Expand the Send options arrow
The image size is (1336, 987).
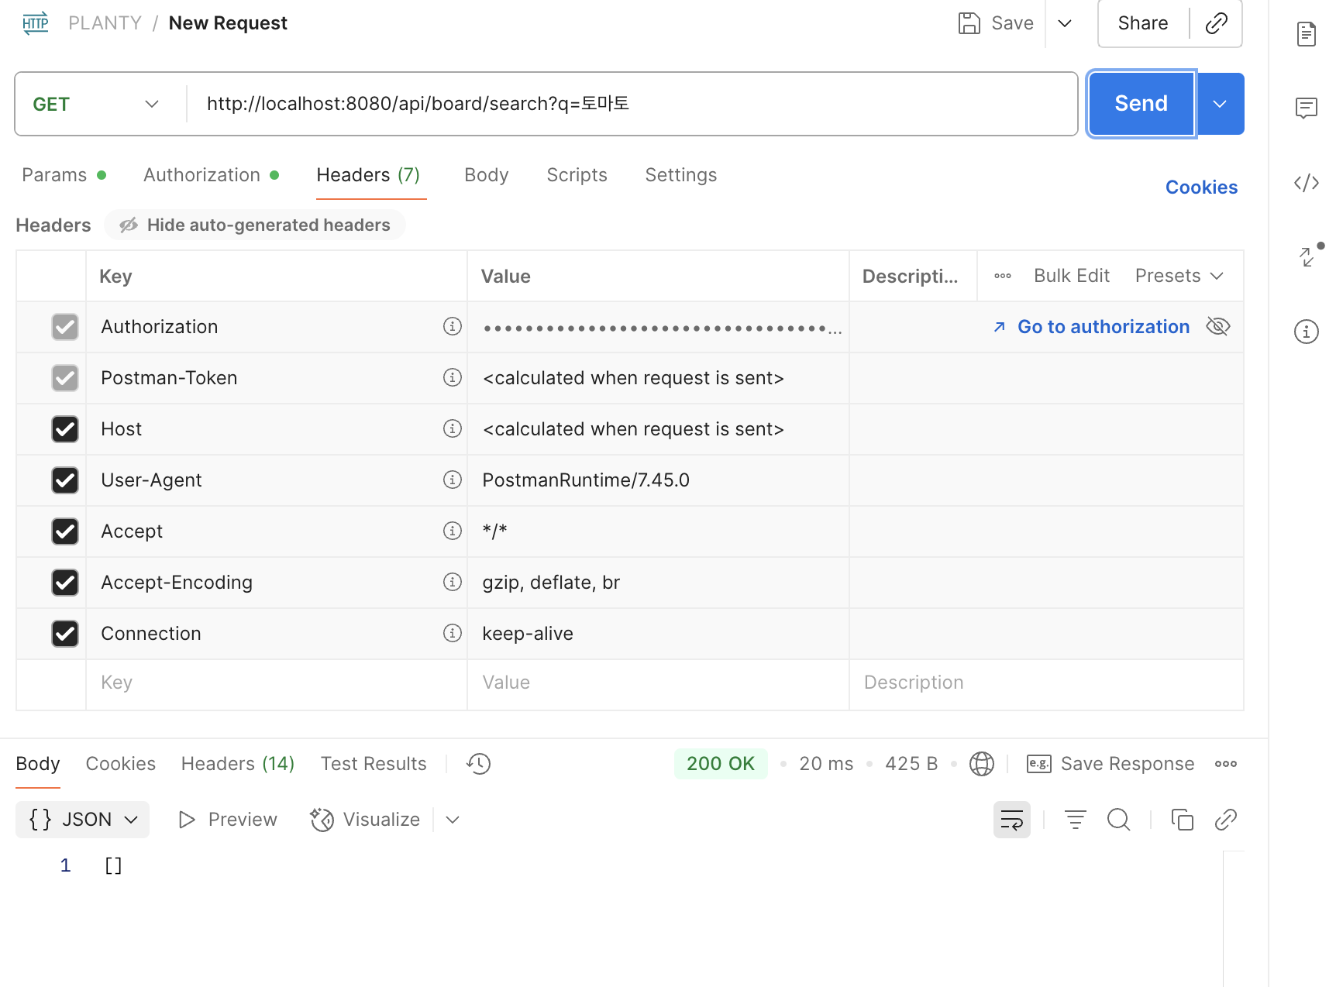(1220, 104)
